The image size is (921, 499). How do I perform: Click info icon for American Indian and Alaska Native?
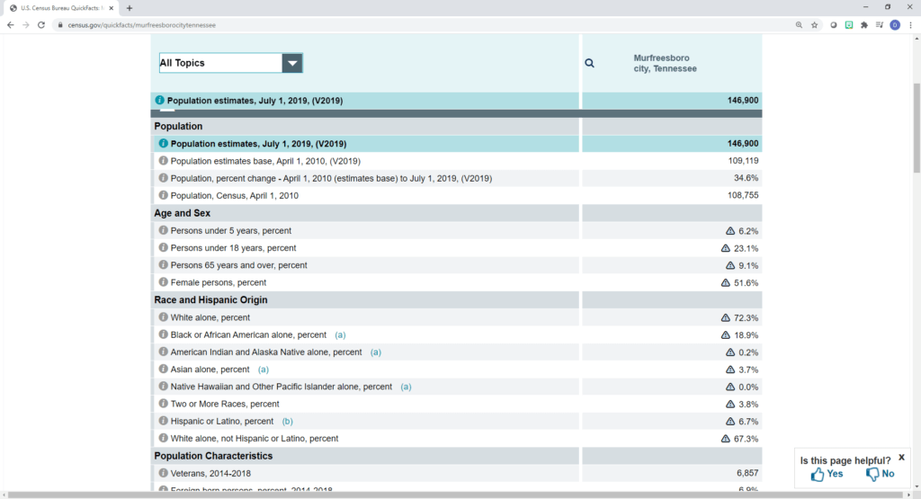(164, 352)
